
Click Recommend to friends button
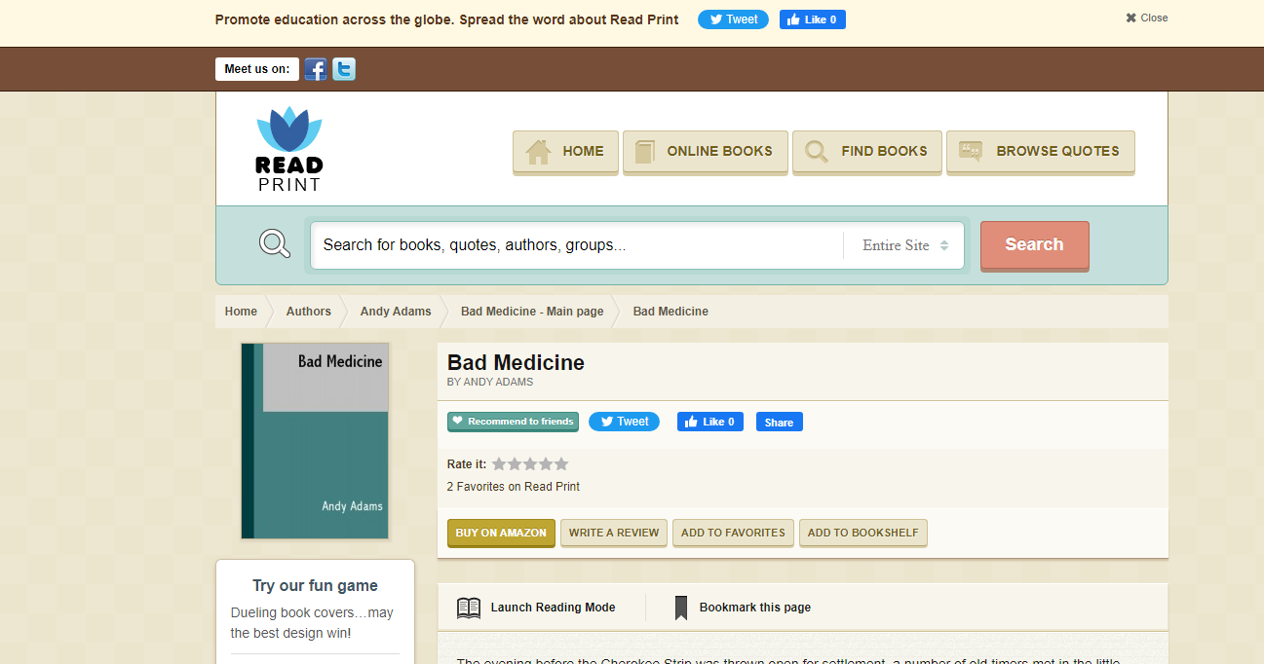513,422
